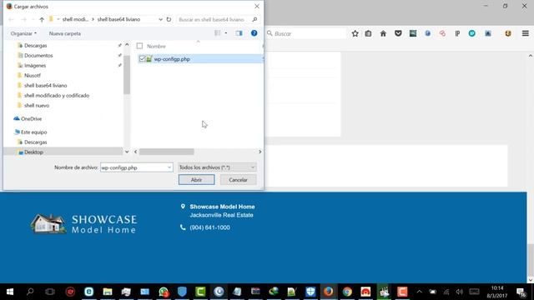Click IP extension icon in Firefox toolbar
The image size is (534, 300).
(x=457, y=33)
